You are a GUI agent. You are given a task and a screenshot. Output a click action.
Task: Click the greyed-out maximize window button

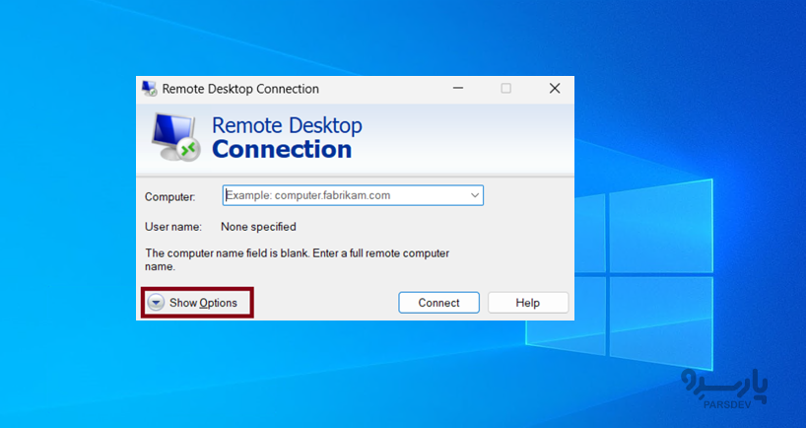505,89
